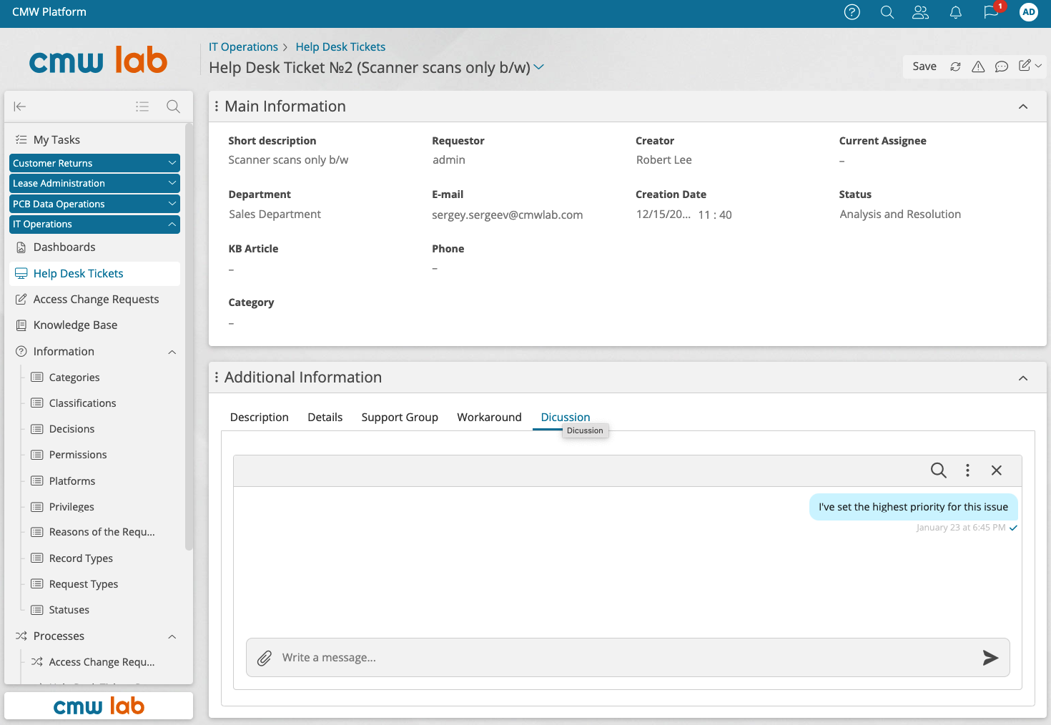Select the Dicussion tab
Image resolution: width=1051 pixels, height=725 pixels.
point(566,418)
